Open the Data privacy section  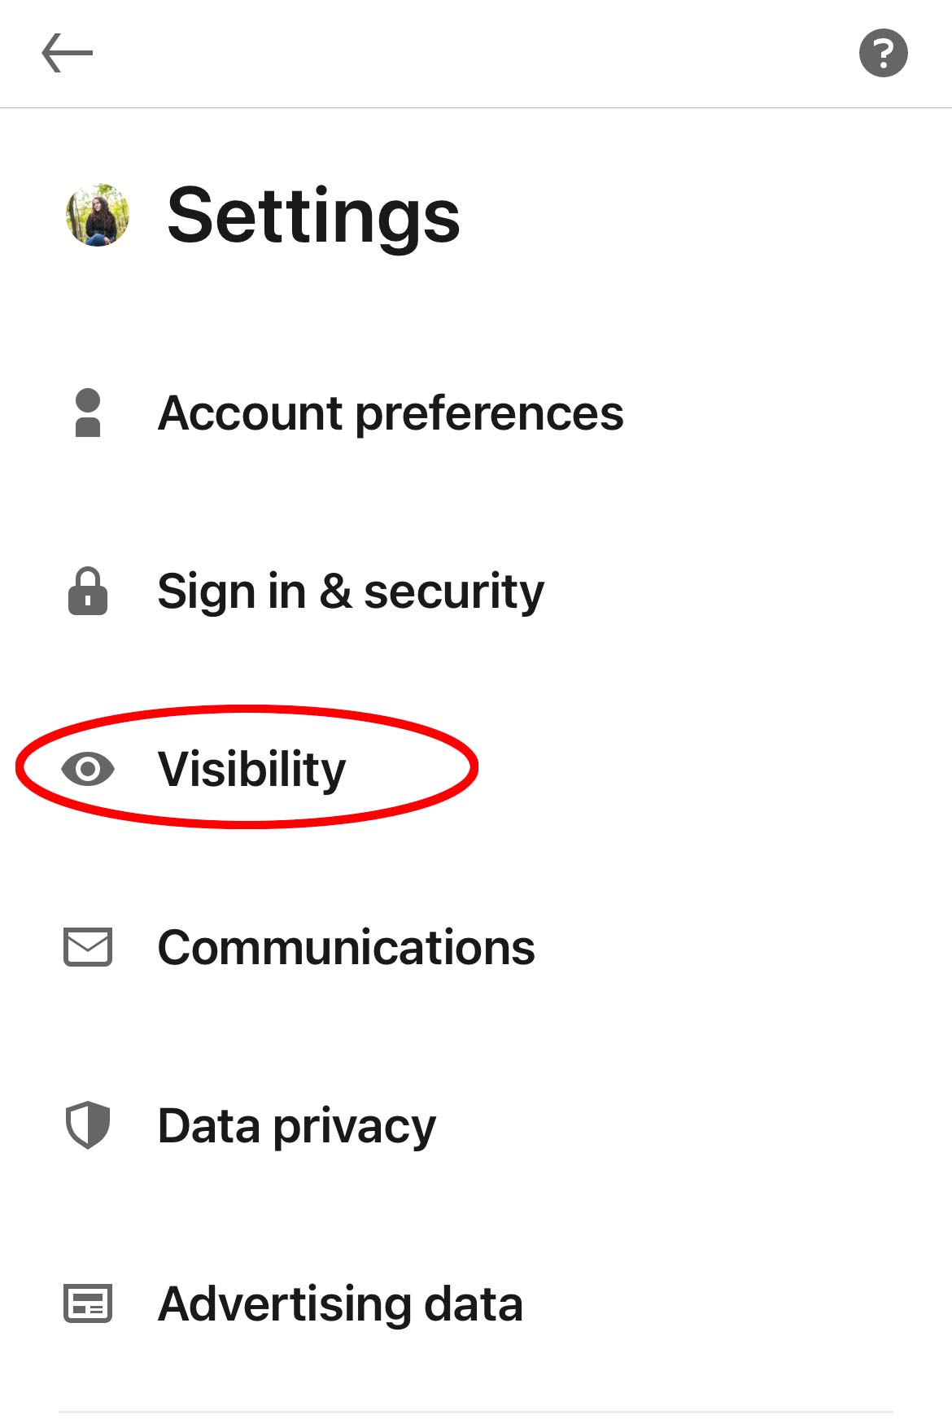pos(296,1126)
